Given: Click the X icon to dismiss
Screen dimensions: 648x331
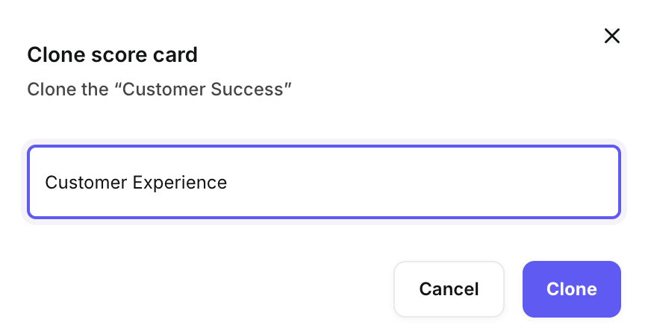Looking at the screenshot, I should pyautogui.click(x=612, y=36).
